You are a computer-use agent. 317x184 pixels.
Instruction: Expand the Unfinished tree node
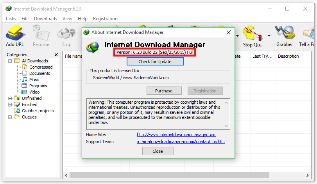(10, 98)
